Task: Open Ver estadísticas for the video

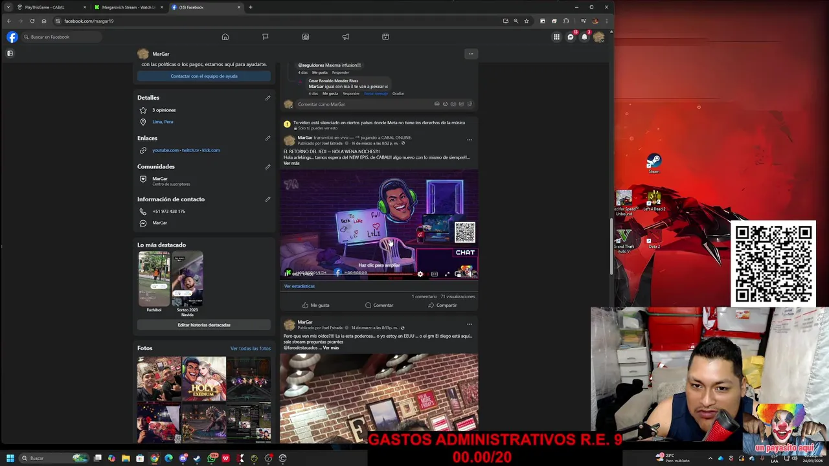Action: pos(299,286)
